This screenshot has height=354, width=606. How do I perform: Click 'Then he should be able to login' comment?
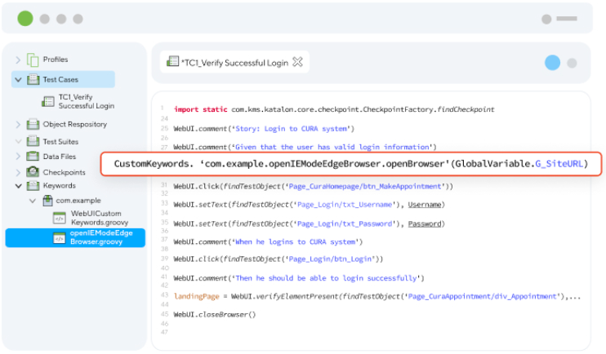point(326,278)
